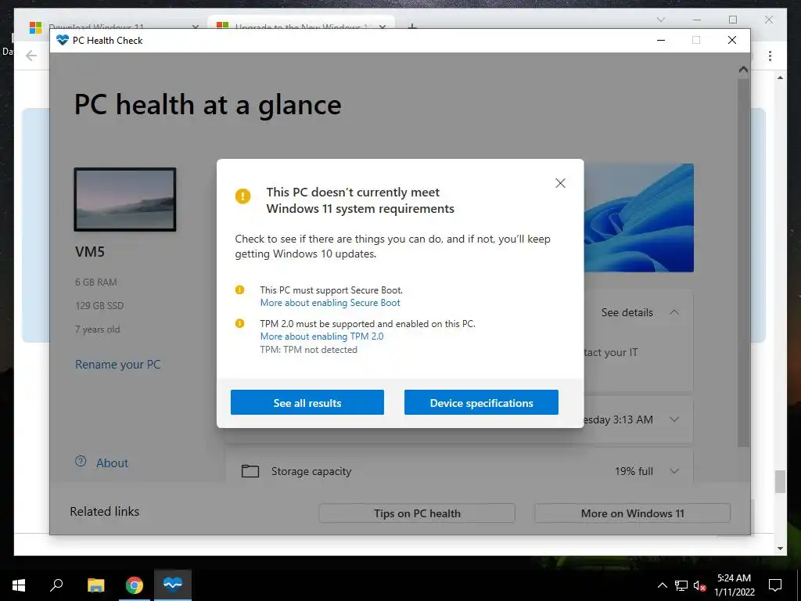
Task: Open Chrome three-dot menu
Action: 770,56
